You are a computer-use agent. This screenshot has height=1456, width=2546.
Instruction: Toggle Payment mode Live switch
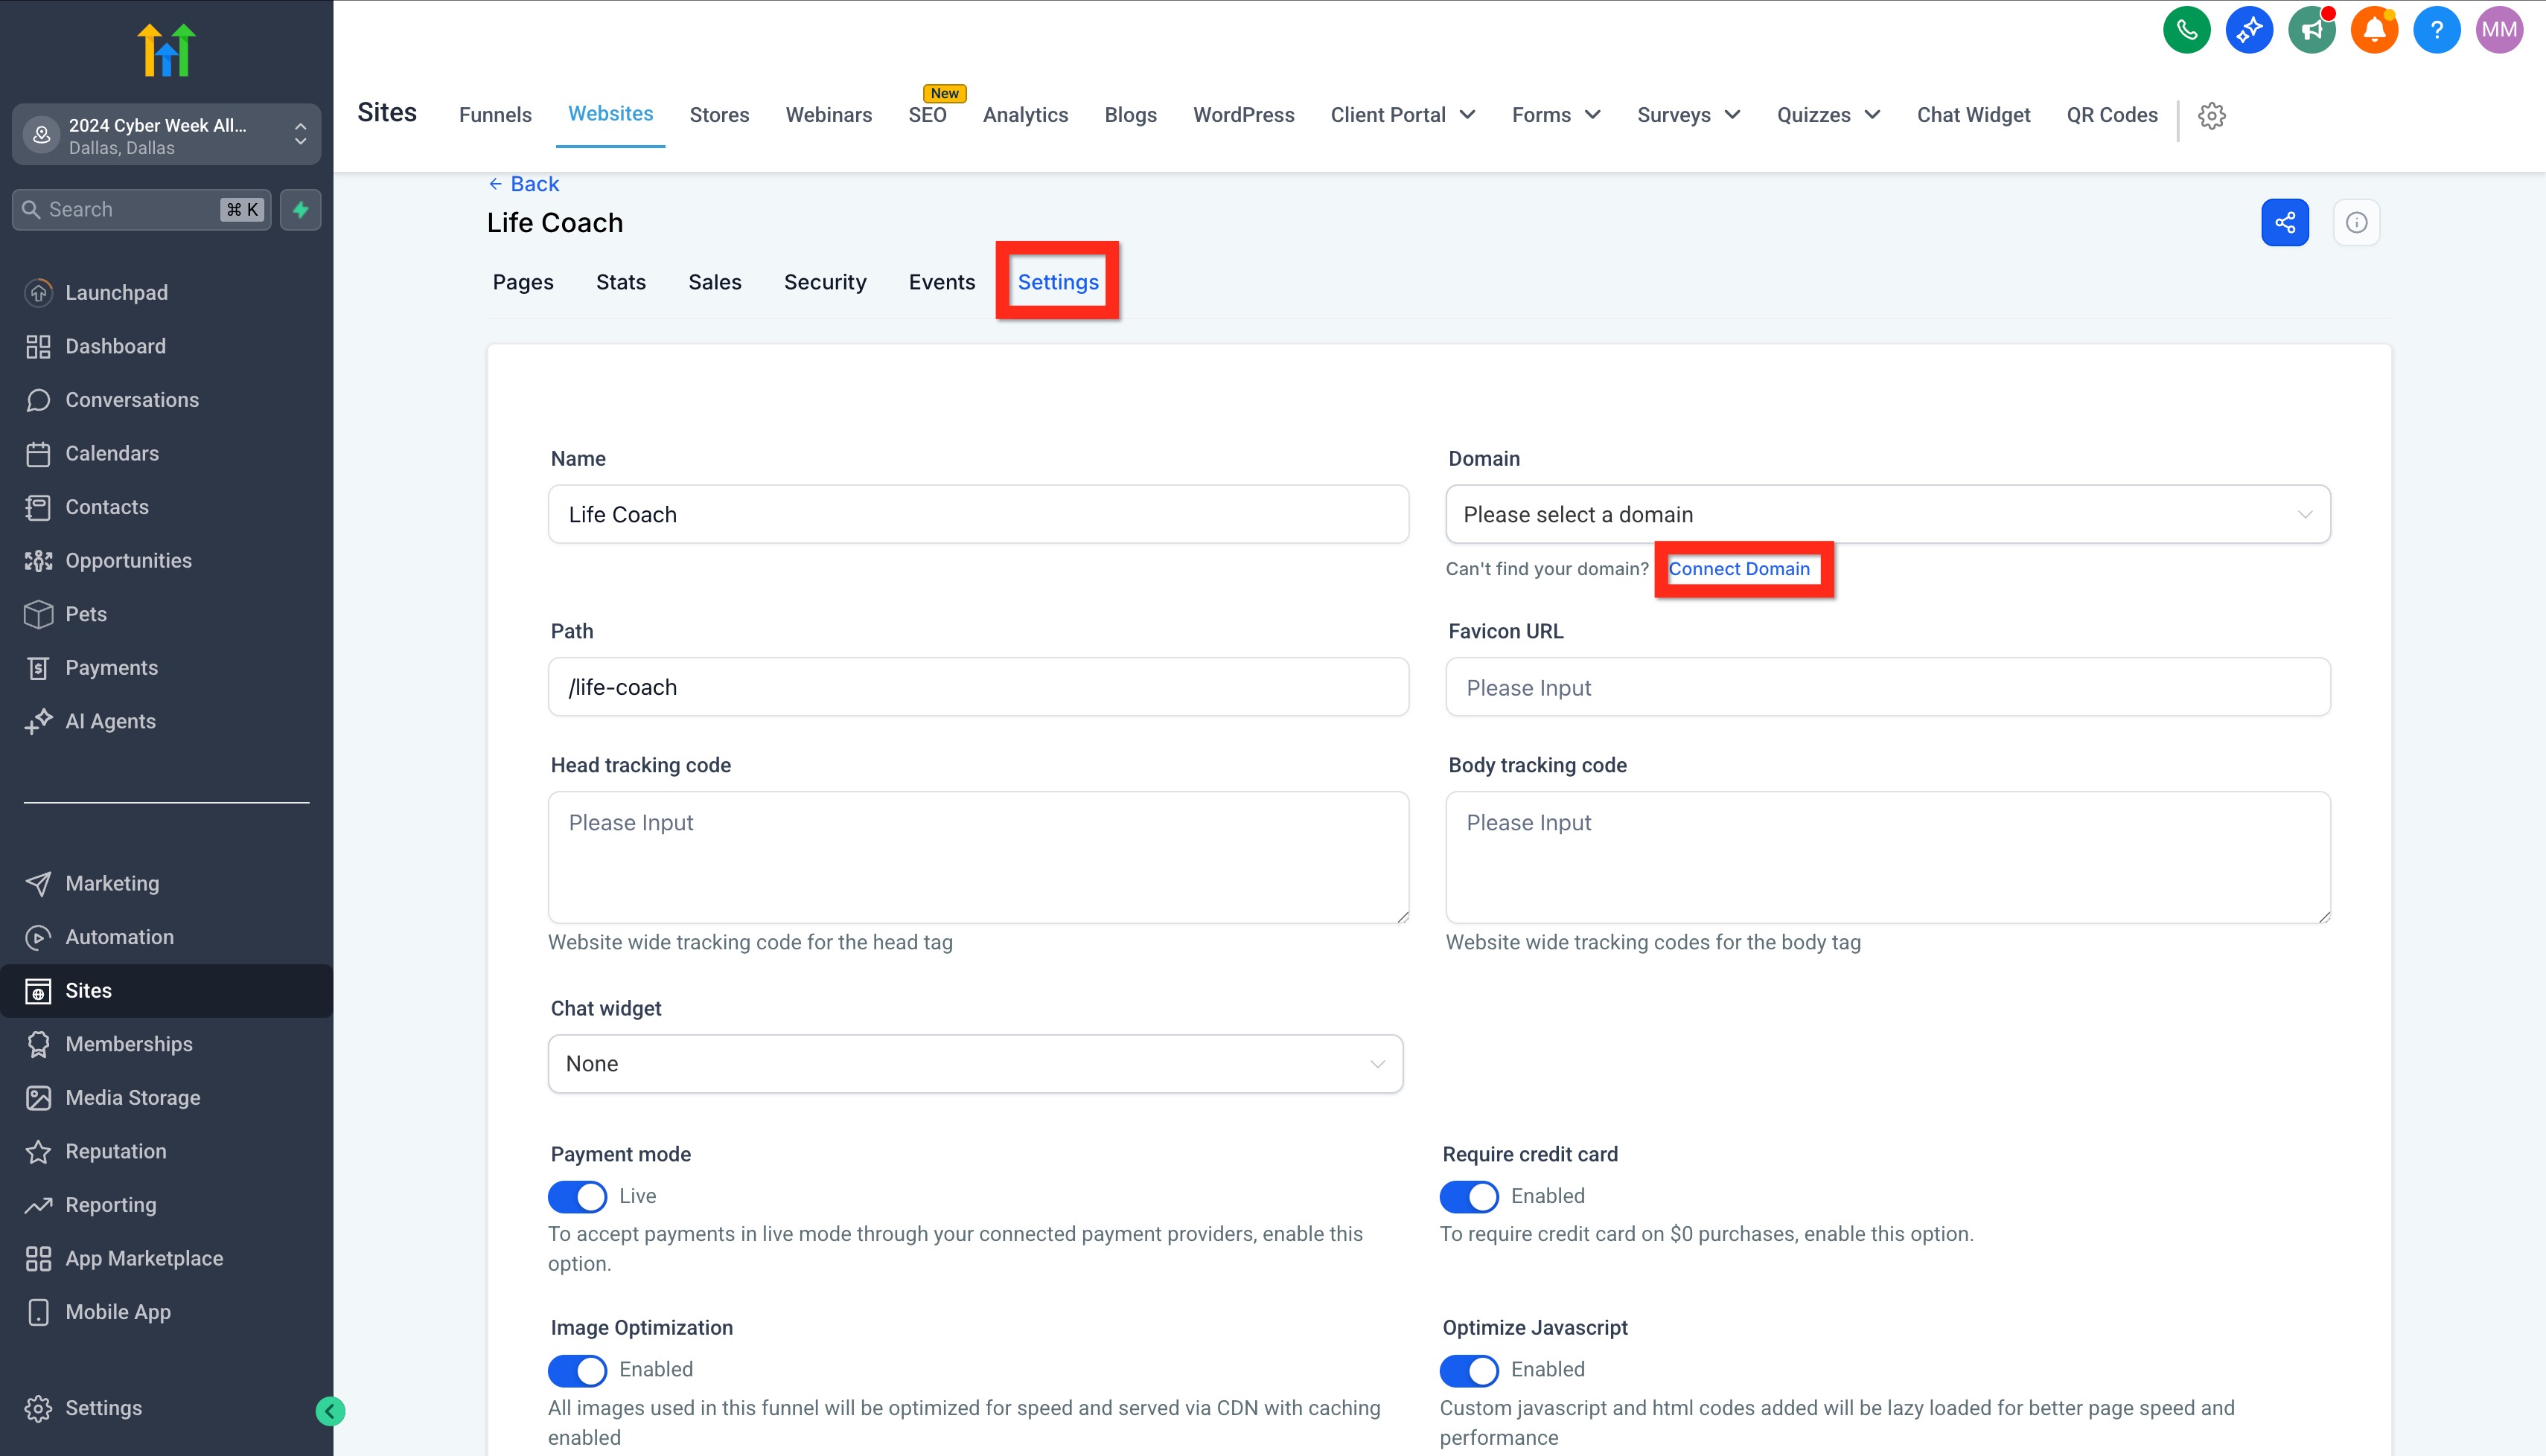[577, 1196]
